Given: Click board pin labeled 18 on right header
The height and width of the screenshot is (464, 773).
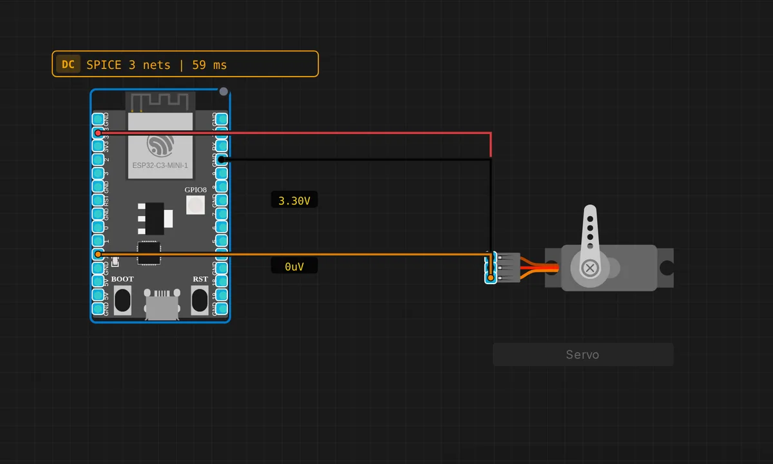Looking at the screenshot, I should pyautogui.click(x=221, y=281).
